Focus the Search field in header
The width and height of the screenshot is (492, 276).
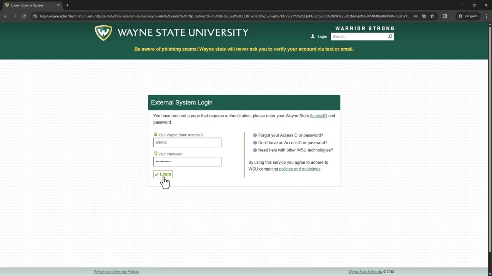pyautogui.click(x=359, y=36)
